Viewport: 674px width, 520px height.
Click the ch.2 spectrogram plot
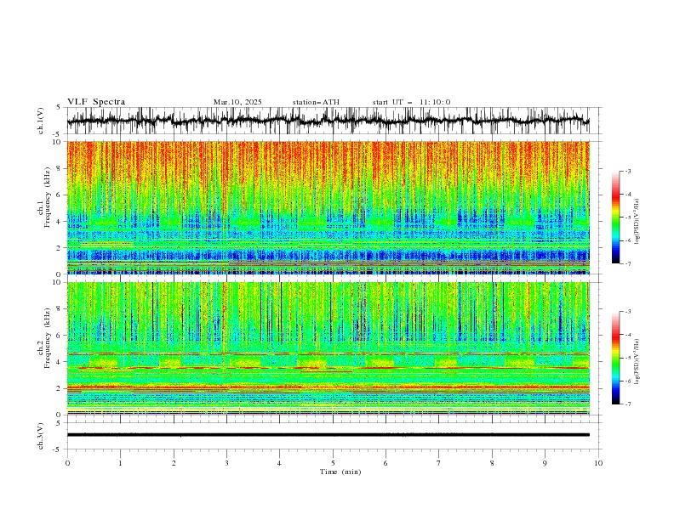click(x=328, y=348)
